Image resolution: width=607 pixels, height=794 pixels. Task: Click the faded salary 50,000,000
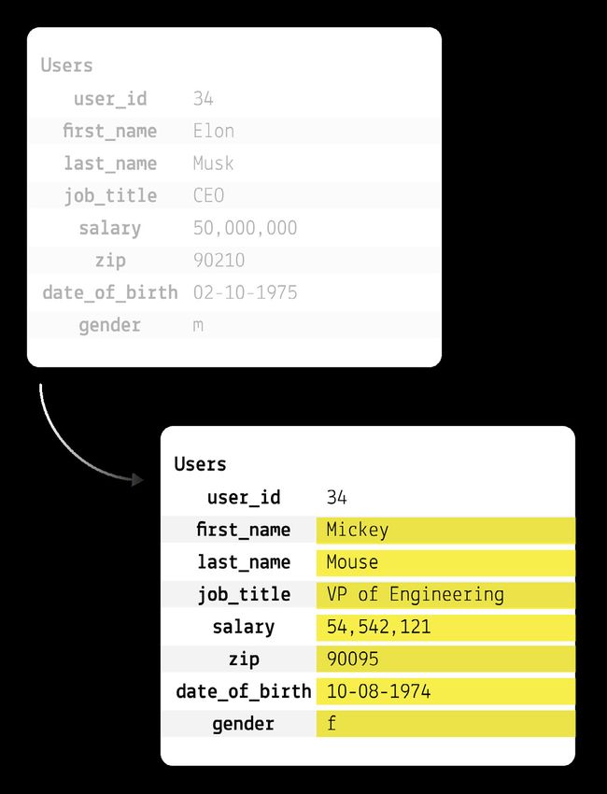coord(245,228)
